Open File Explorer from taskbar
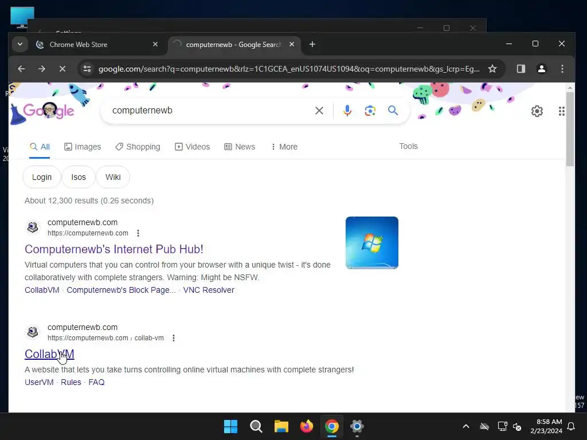Screen dimensions: 587x440 [281, 426]
